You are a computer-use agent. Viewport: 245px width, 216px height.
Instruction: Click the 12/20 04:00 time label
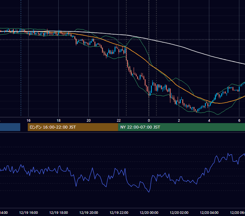point(209,212)
